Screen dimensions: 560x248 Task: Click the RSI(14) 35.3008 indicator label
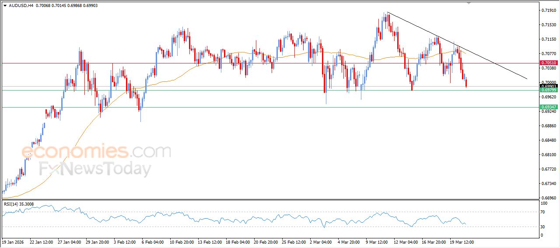coord(18,204)
